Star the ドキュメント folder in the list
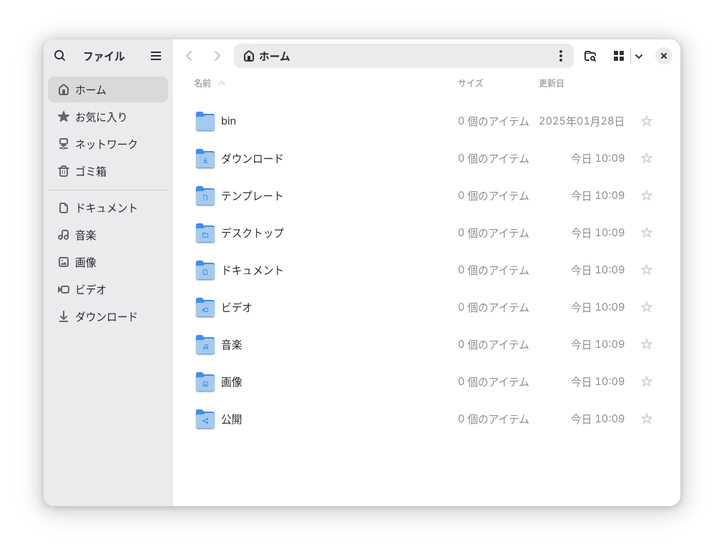724x554 pixels. tap(646, 270)
